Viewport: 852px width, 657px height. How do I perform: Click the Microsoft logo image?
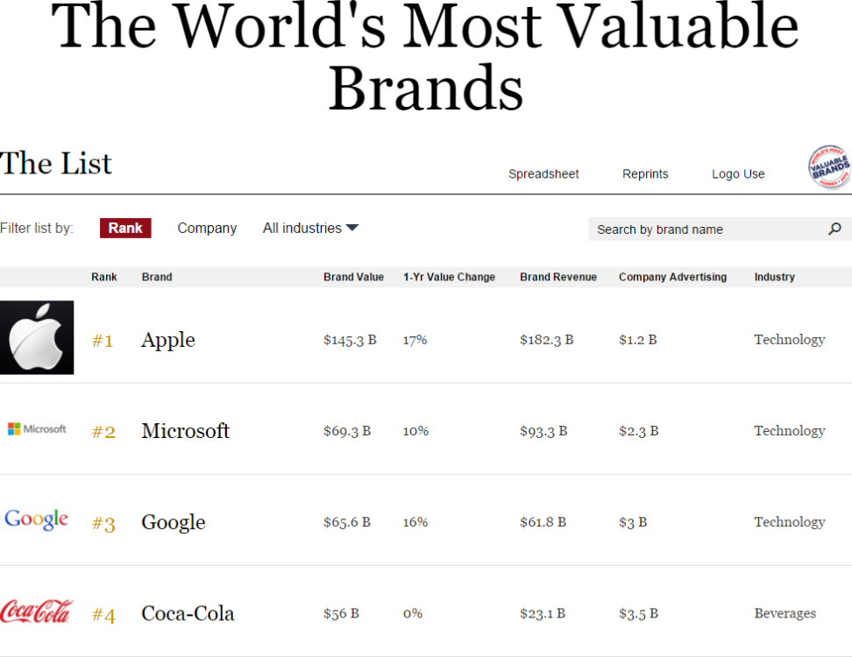(x=37, y=429)
